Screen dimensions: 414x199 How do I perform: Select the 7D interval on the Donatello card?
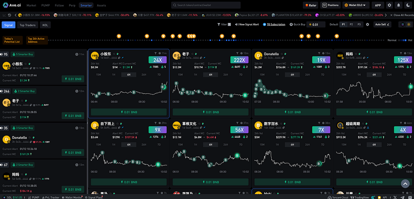pyautogui.click(x=323, y=75)
